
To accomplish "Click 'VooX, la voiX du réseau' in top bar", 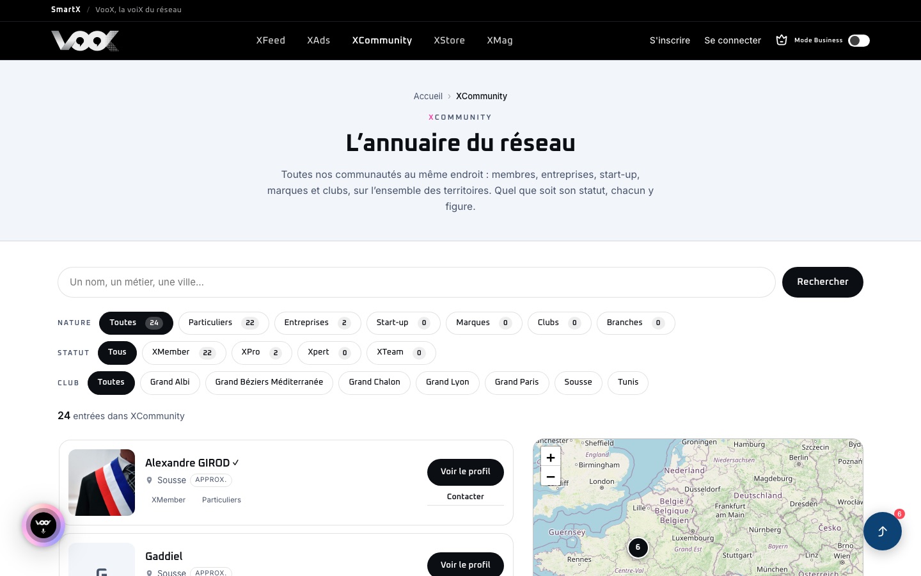I will 138,10.
